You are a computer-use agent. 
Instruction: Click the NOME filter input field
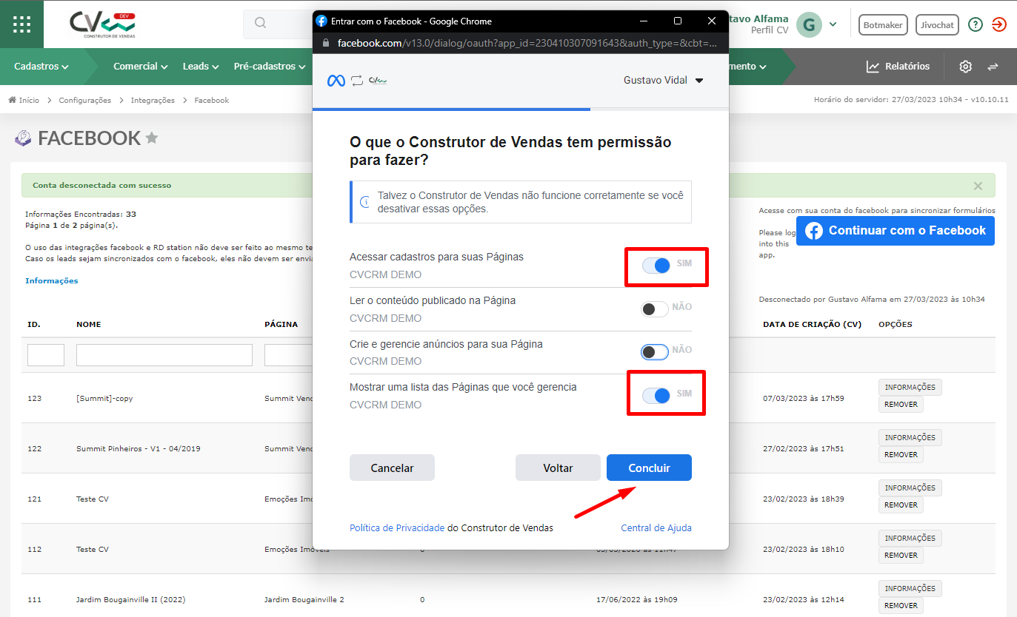click(164, 355)
